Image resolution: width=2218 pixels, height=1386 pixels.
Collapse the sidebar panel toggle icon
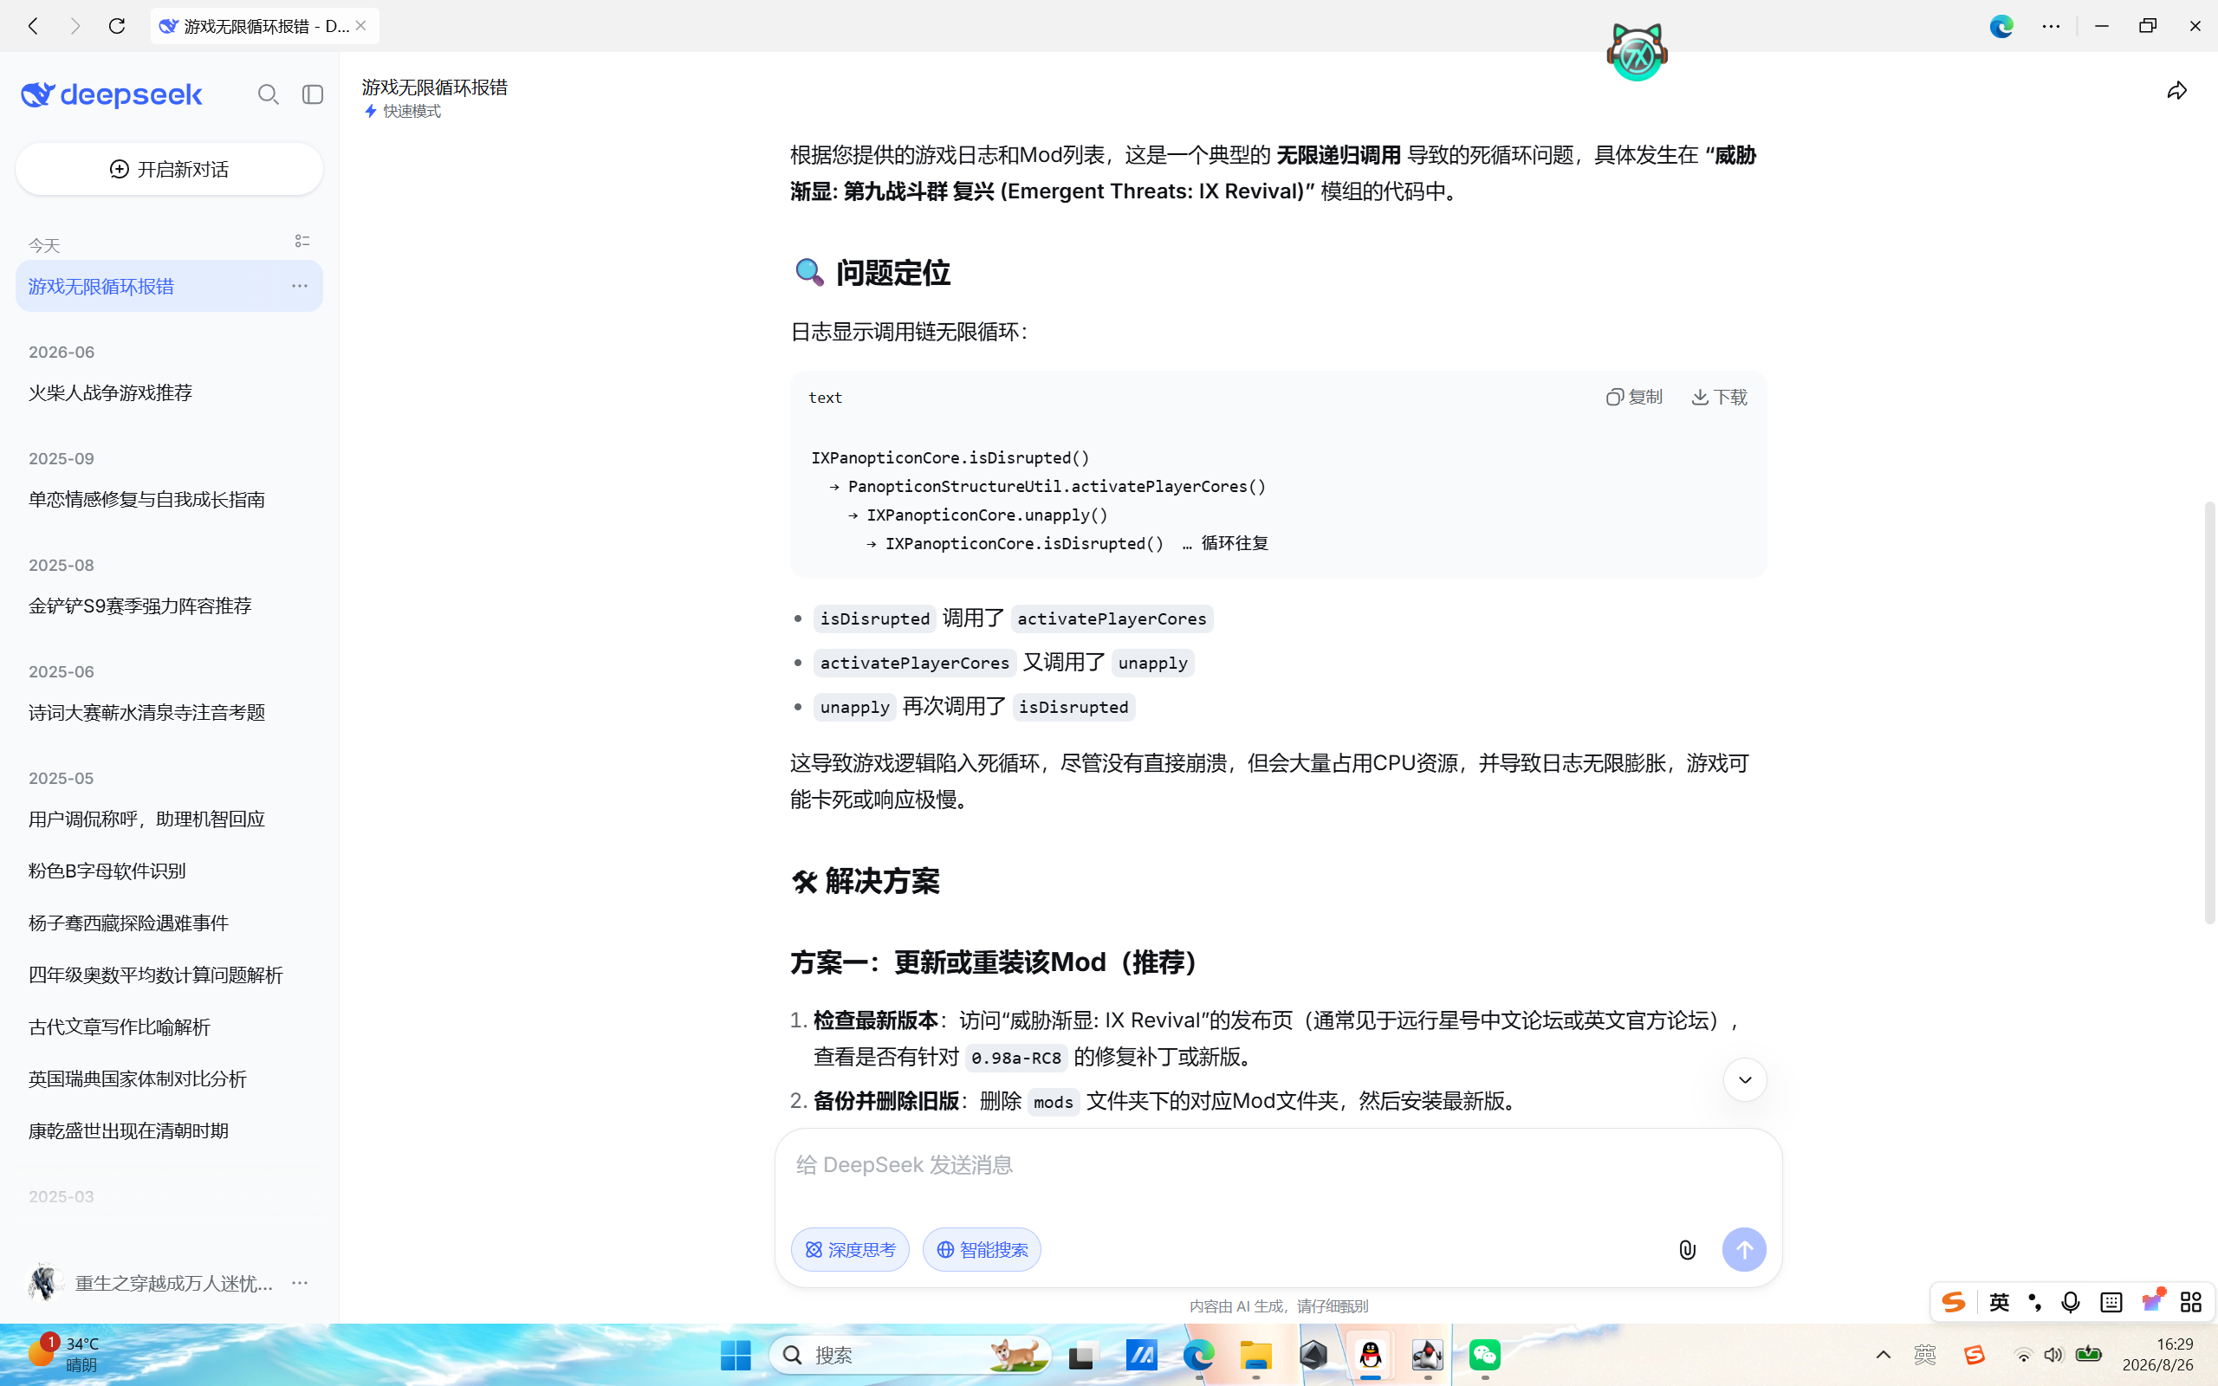313,94
